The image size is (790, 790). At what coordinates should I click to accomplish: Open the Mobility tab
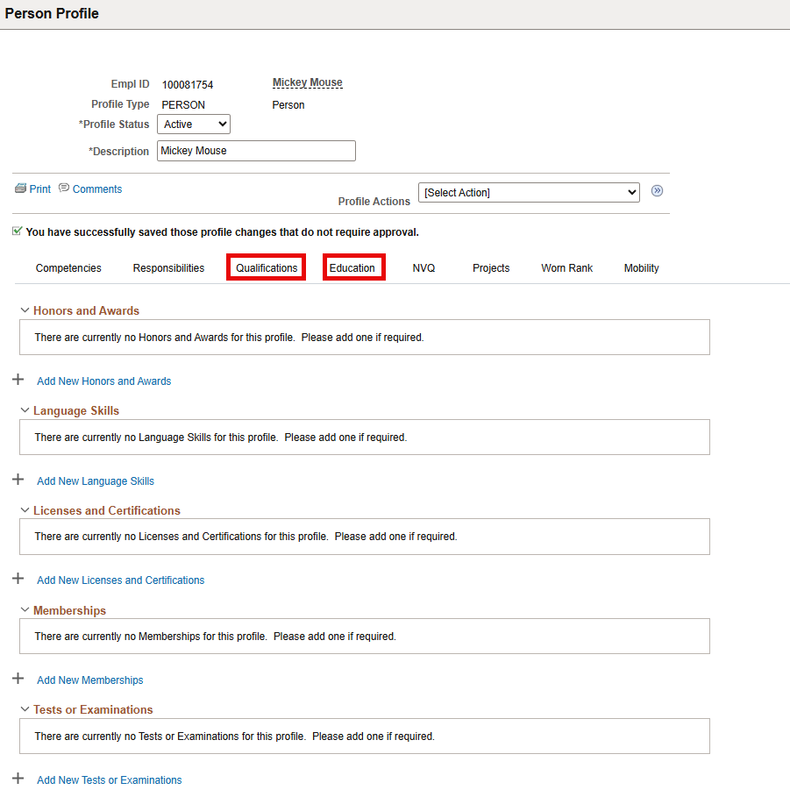pyautogui.click(x=641, y=268)
